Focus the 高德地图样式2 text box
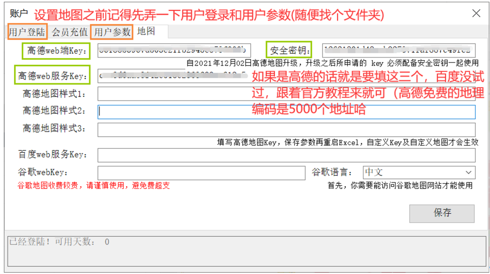The width and height of the screenshot is (490, 274). tap(287, 112)
